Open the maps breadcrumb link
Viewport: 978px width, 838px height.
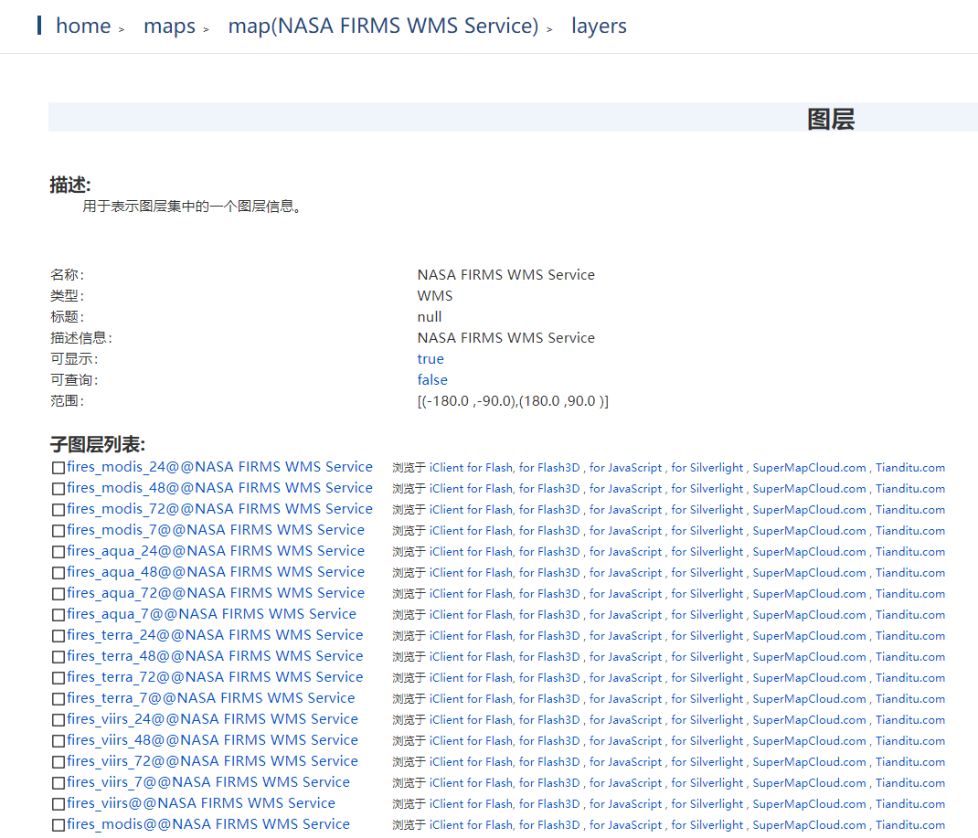coord(169,26)
